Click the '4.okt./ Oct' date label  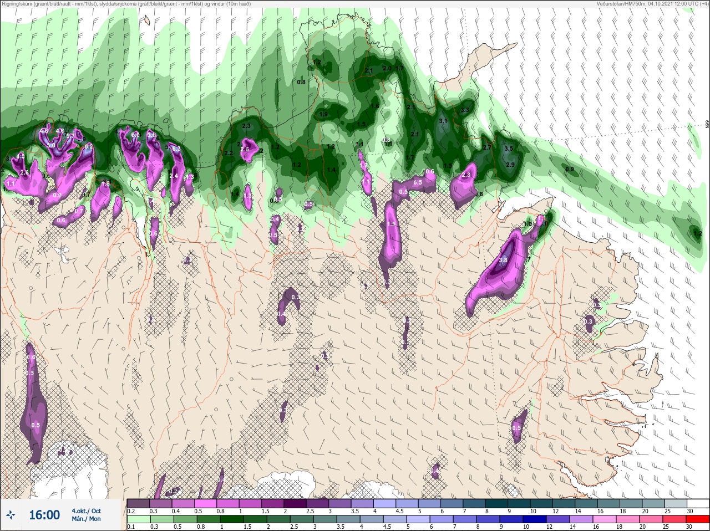pyautogui.click(x=87, y=511)
